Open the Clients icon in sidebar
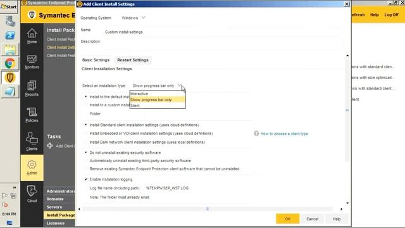Image resolution: width=405 pixels, height=228 pixels. click(32, 141)
